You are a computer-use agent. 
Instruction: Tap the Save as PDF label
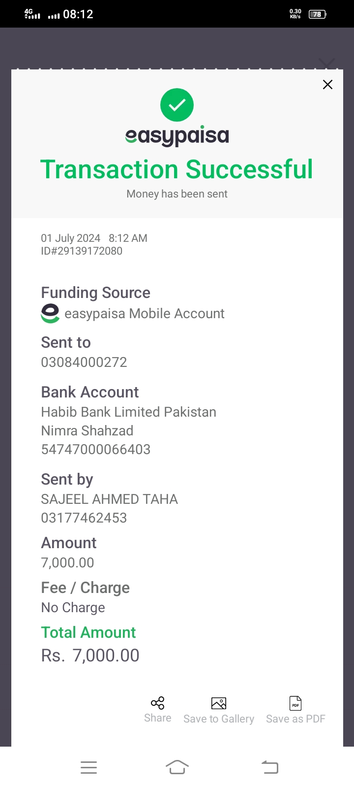tap(295, 719)
